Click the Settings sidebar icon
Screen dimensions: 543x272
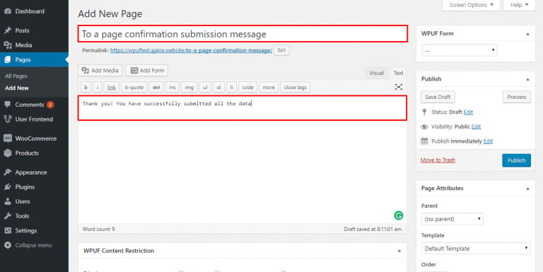point(8,230)
